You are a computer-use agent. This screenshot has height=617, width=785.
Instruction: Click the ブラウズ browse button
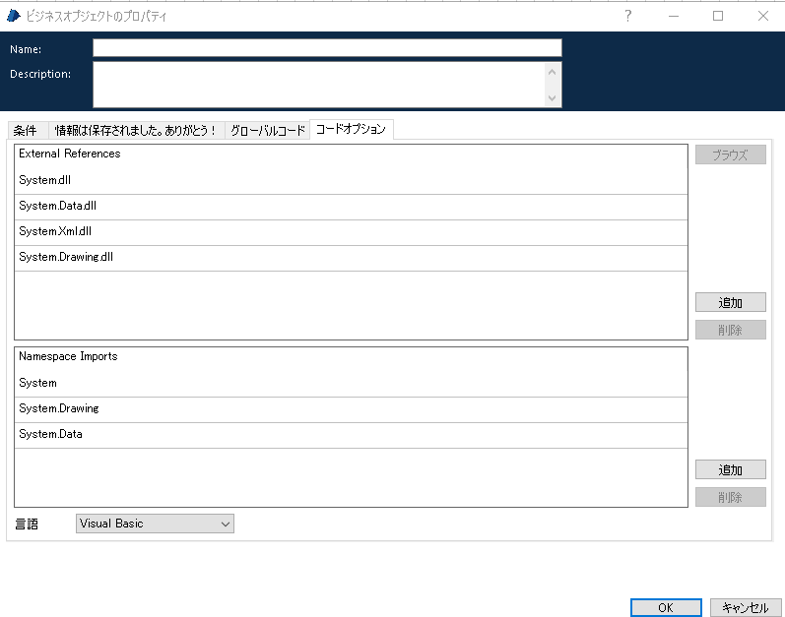click(x=731, y=154)
